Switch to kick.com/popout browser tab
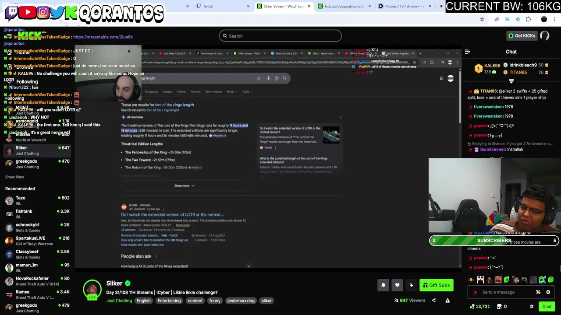 click(344, 6)
